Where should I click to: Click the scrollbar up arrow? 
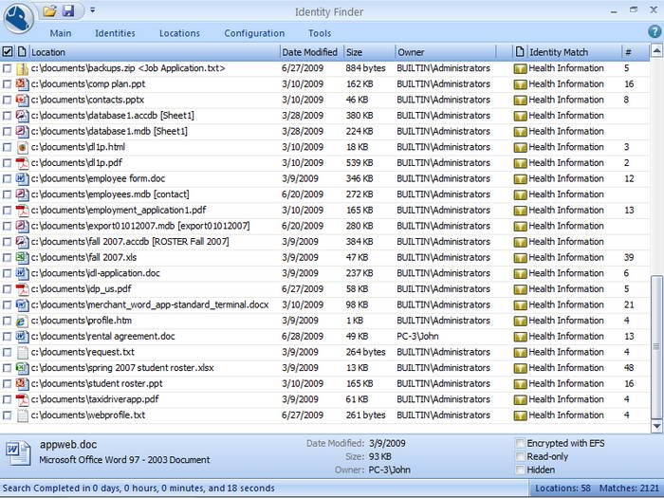(x=656, y=51)
